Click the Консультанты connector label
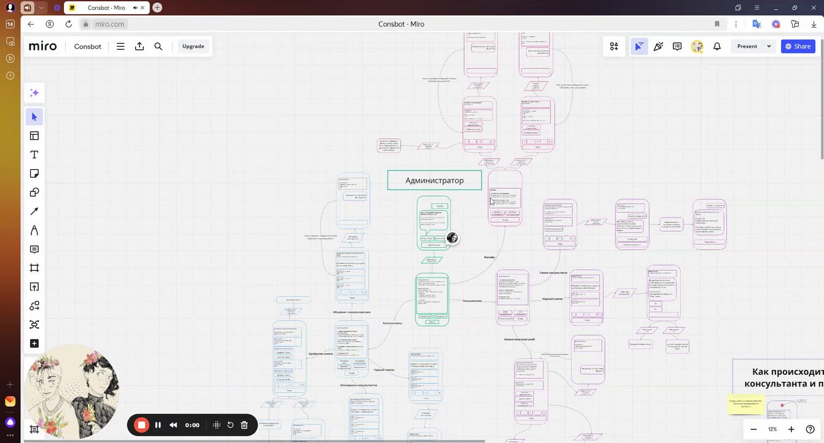The height and width of the screenshot is (443, 824). pyautogui.click(x=392, y=323)
